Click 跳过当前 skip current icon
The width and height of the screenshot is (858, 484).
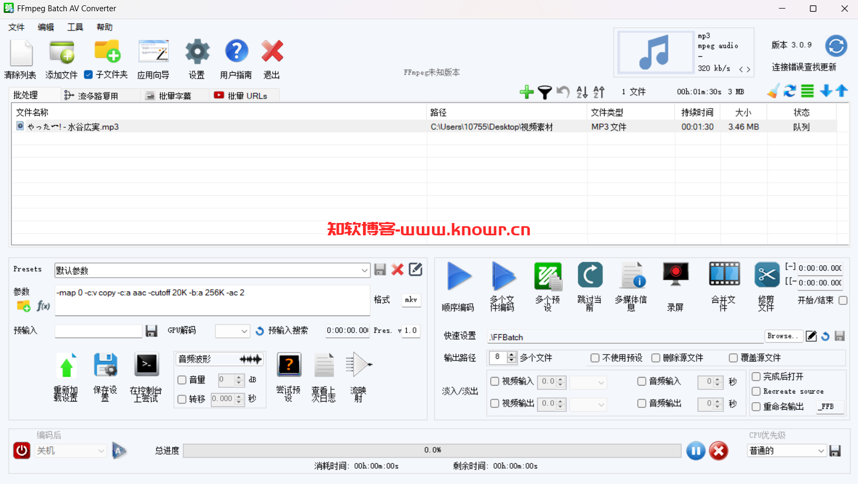(590, 275)
